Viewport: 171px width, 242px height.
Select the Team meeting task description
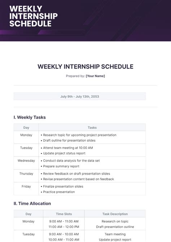[x=115, y=234]
